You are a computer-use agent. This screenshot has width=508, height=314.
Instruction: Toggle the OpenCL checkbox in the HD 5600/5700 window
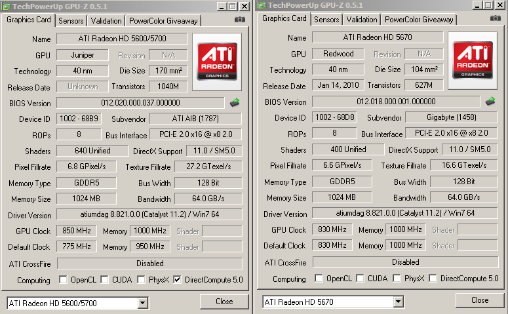[63, 280]
